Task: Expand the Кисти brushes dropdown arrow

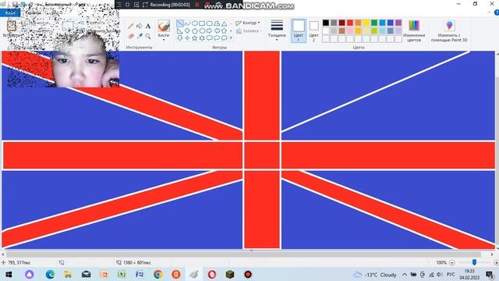Action: pyautogui.click(x=164, y=40)
